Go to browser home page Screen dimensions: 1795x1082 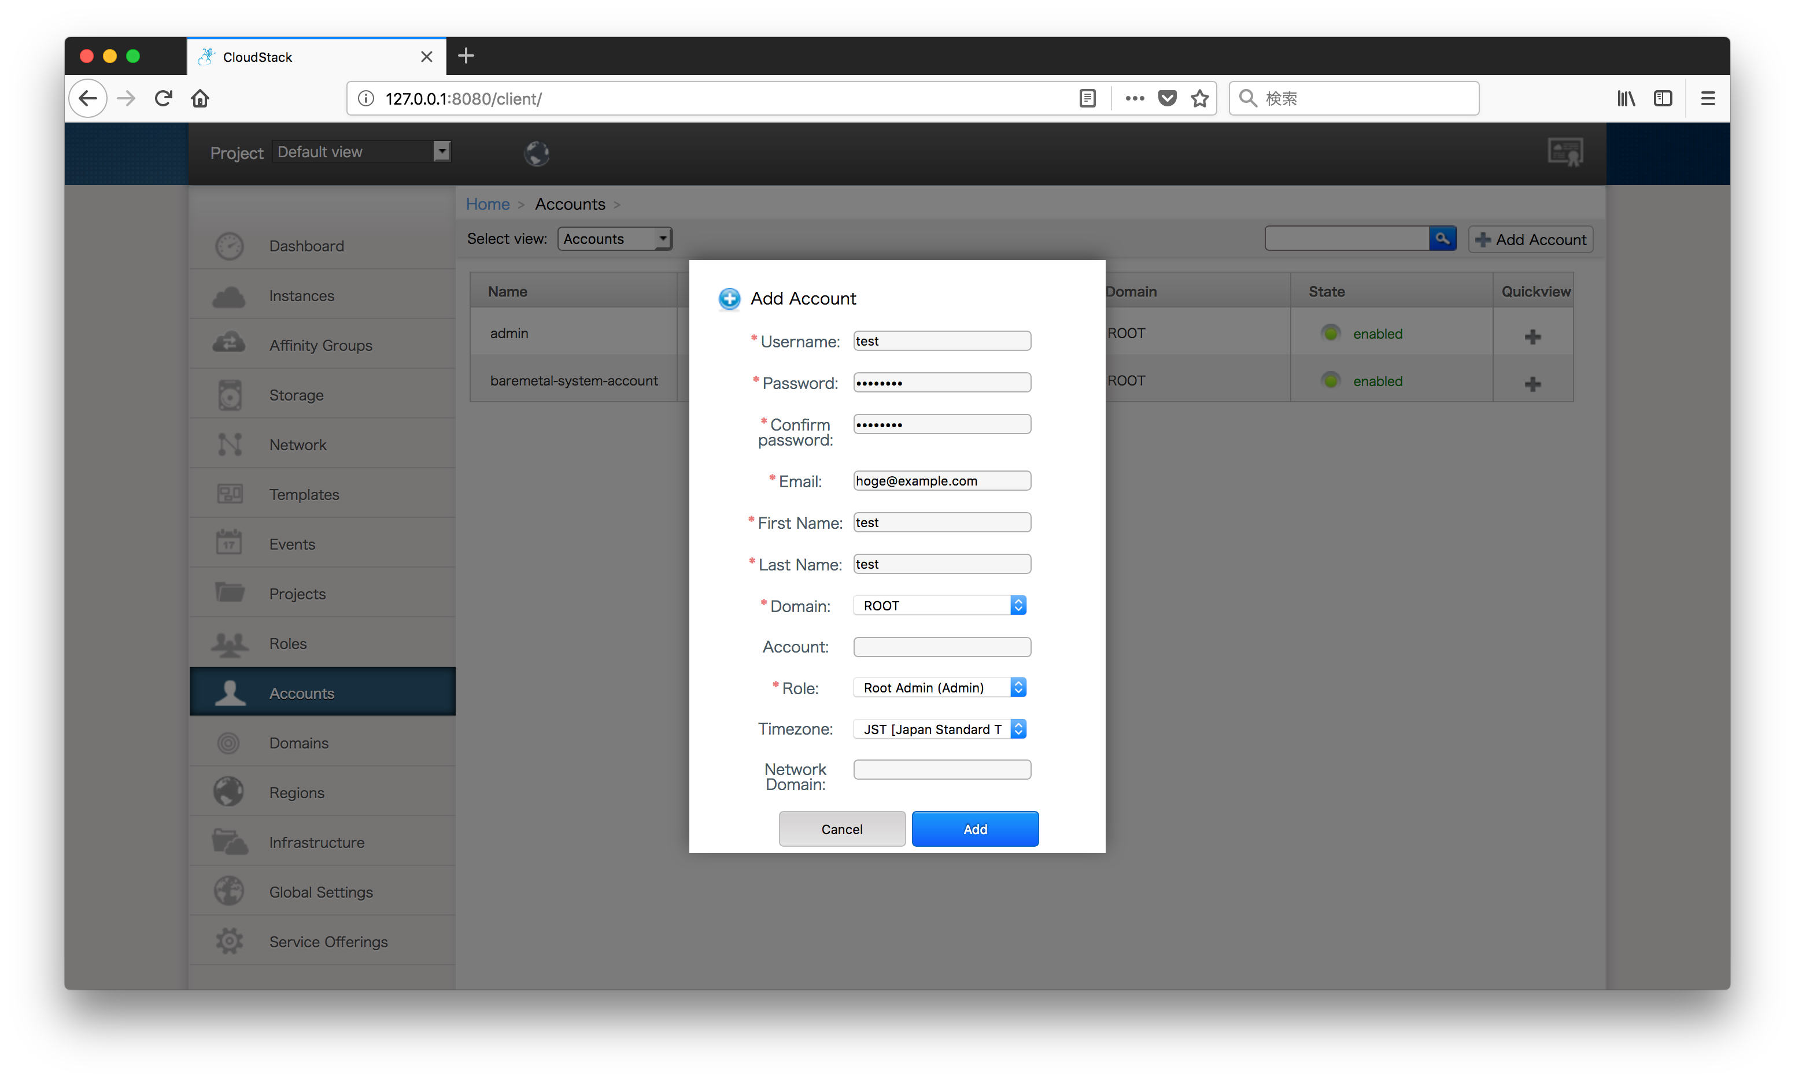(200, 98)
